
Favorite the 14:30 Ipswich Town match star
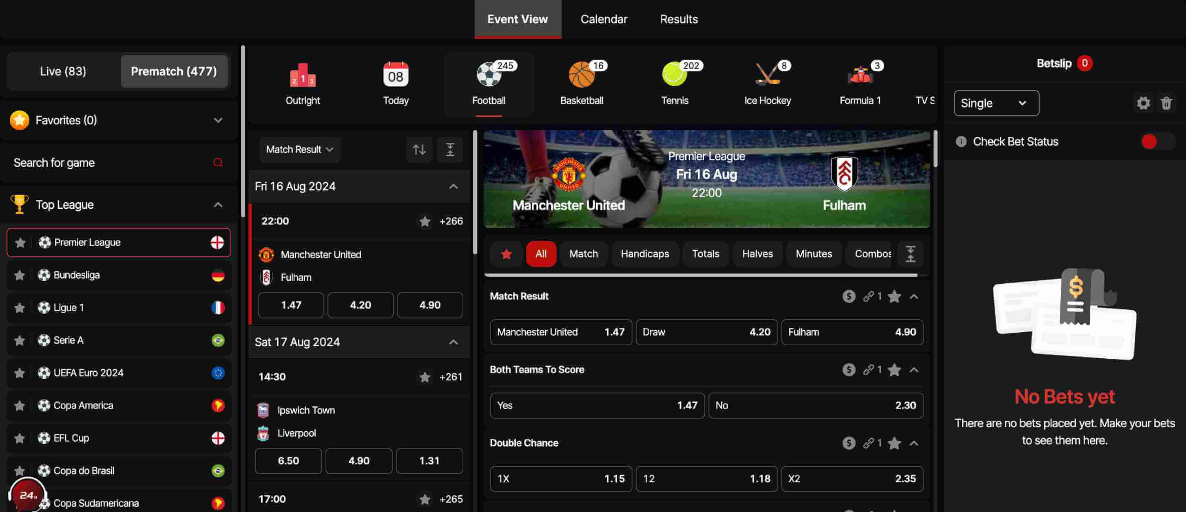425,377
